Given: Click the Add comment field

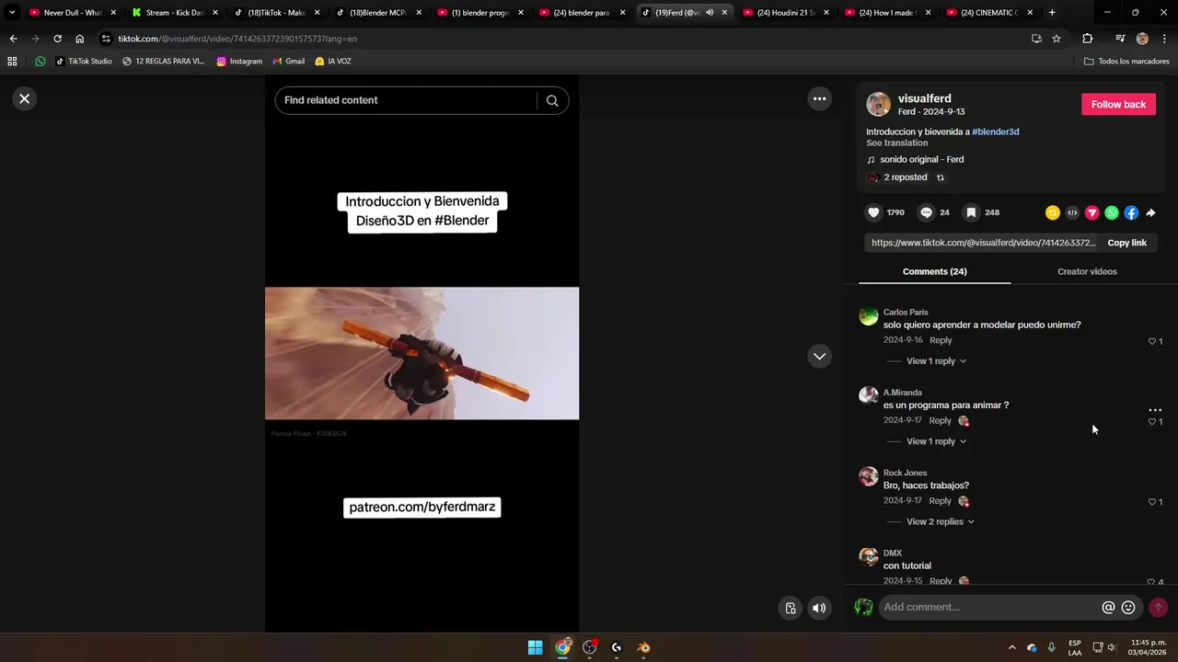Looking at the screenshot, I should pyautogui.click(x=989, y=607).
